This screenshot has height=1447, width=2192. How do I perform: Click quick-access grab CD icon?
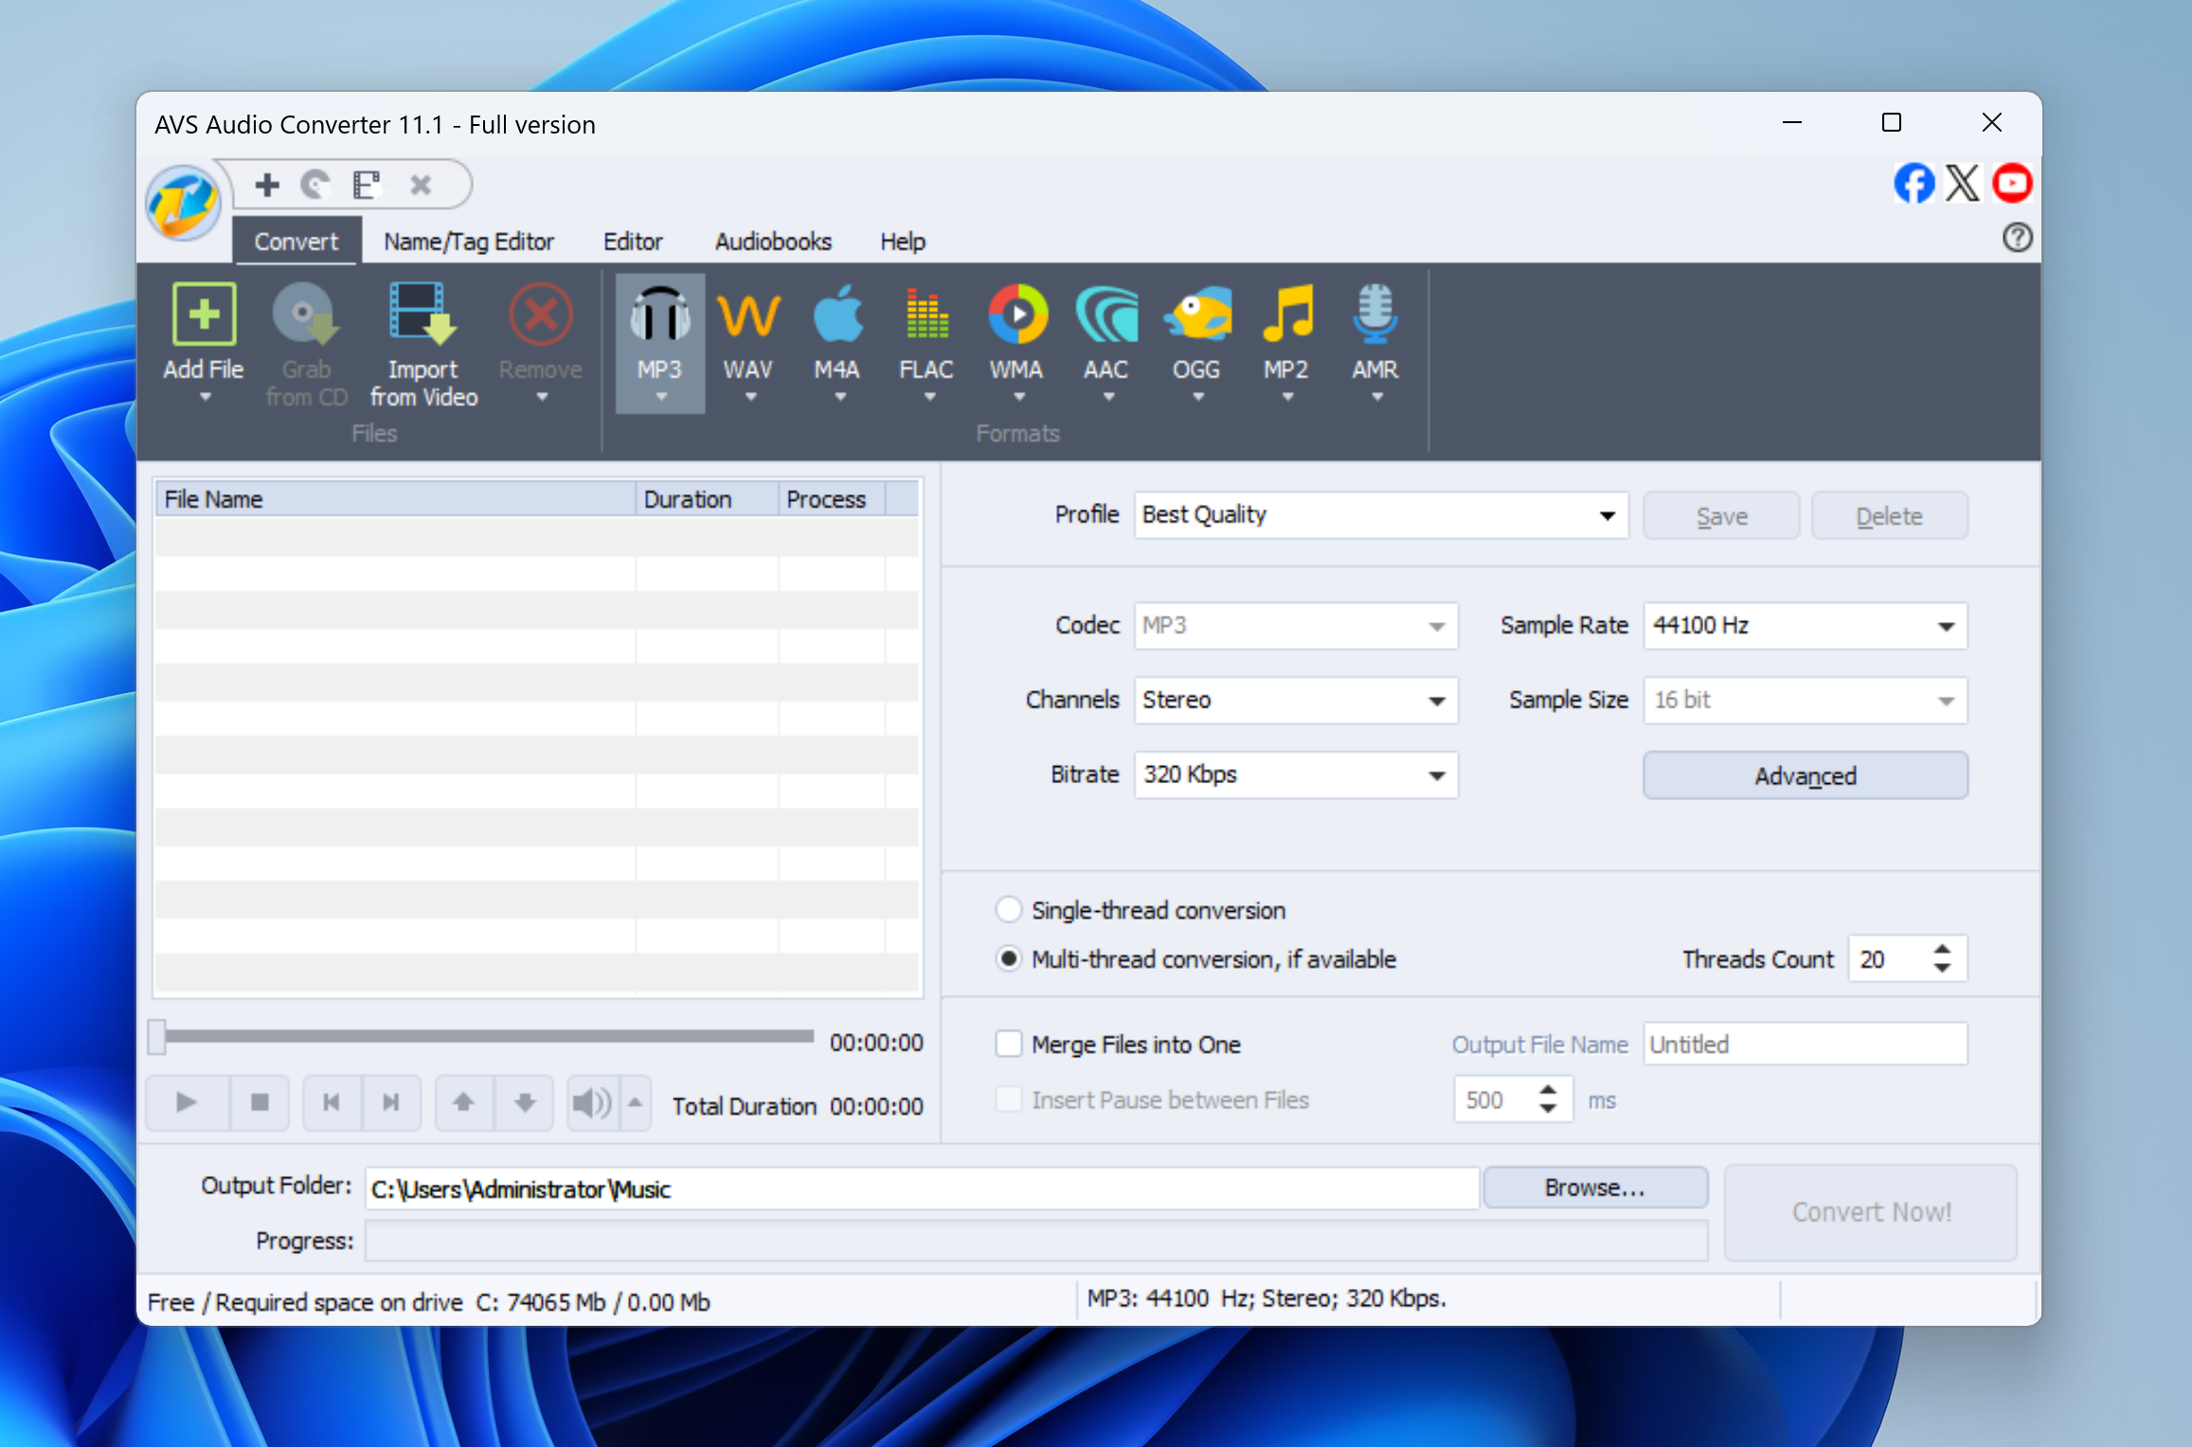[316, 184]
